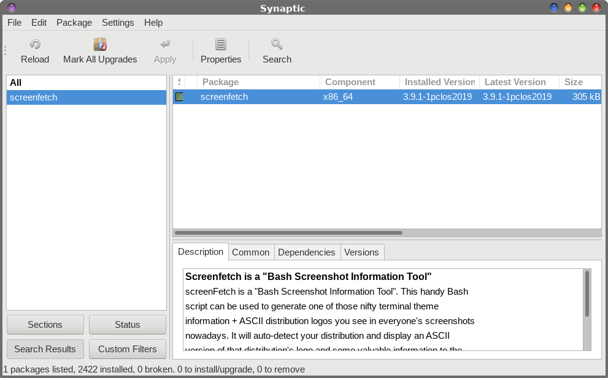
Task: Toggle the screenfetch package status box
Action: pos(179,97)
